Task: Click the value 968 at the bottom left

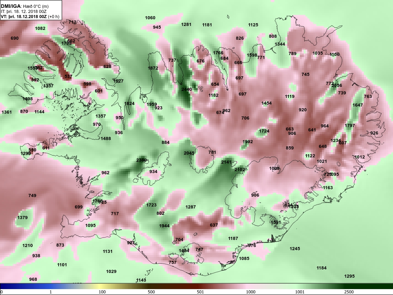Action: click(33, 279)
